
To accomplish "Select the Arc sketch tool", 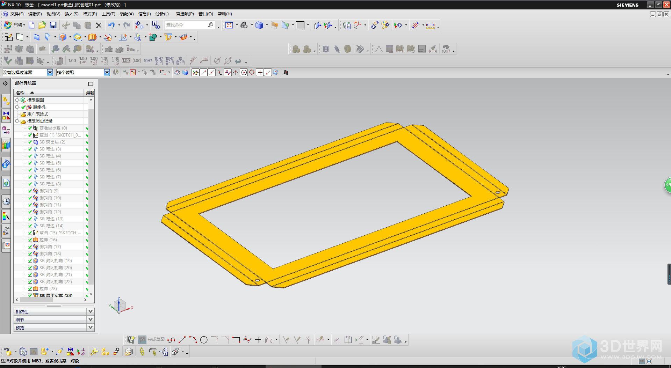I will click(x=193, y=340).
